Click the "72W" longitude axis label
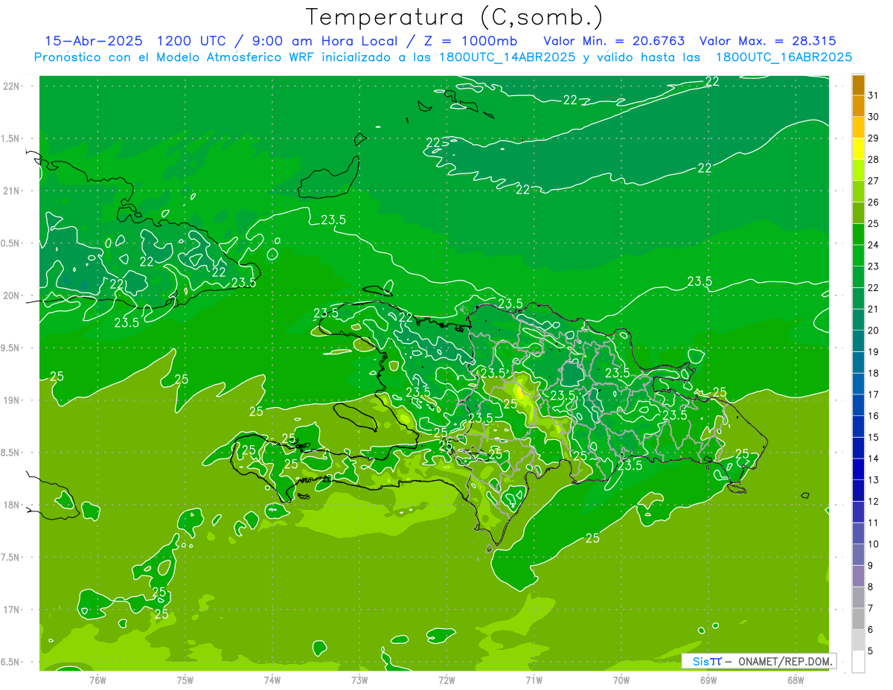 coord(446,679)
